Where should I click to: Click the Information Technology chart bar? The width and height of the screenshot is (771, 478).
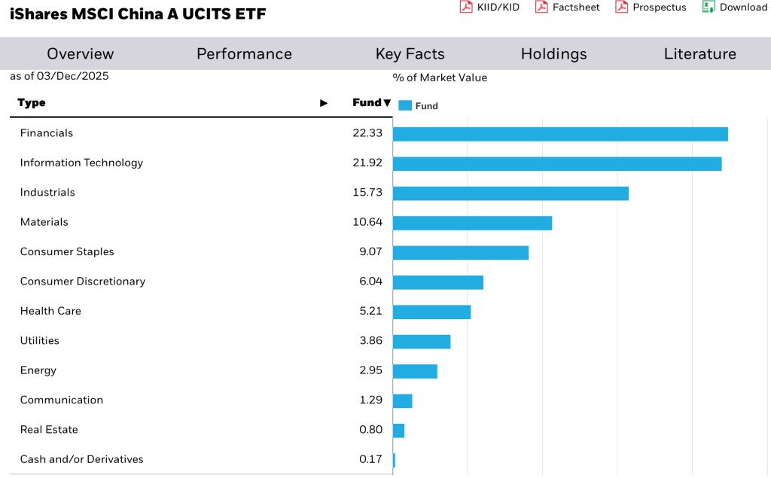[x=557, y=164]
